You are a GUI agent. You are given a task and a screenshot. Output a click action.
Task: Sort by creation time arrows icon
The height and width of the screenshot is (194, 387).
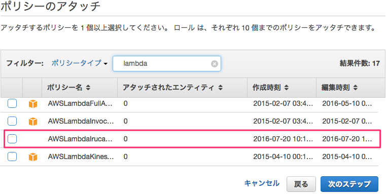click(x=286, y=88)
